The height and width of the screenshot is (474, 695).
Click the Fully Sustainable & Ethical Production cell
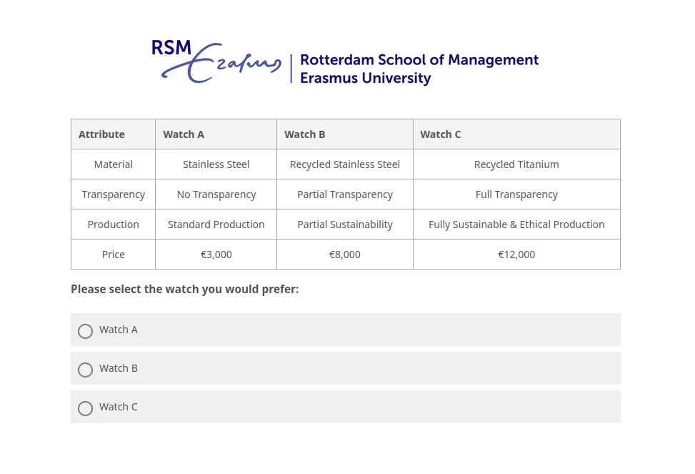coord(516,224)
